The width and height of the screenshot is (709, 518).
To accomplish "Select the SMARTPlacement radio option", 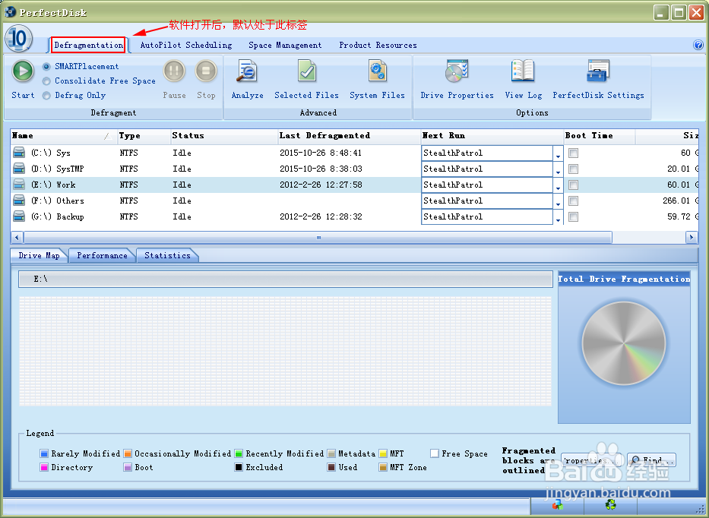I will pos(46,66).
